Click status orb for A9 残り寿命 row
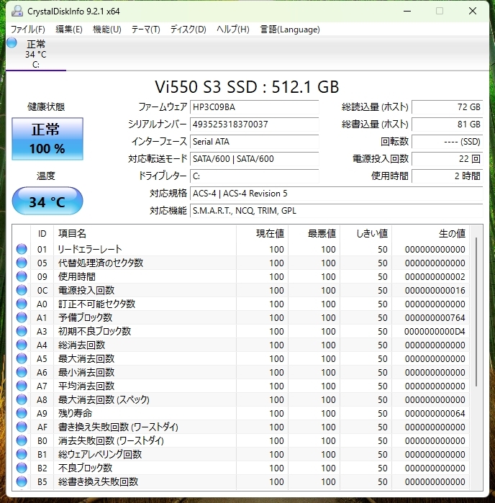 coord(22,413)
